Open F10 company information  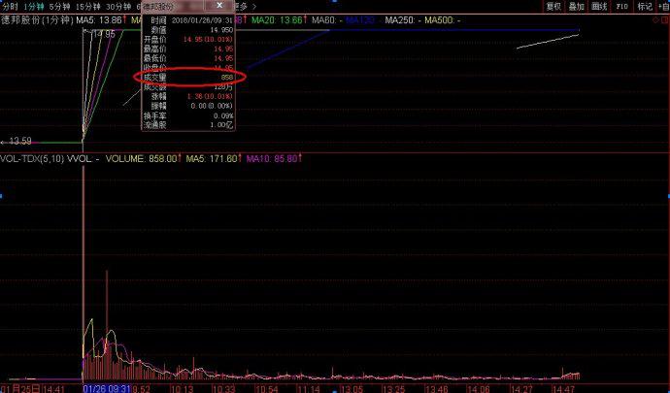pyautogui.click(x=621, y=6)
